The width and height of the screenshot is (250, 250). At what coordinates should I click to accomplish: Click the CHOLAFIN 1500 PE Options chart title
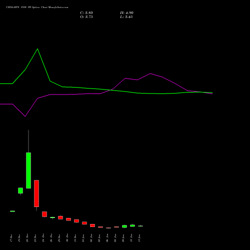[37, 7]
